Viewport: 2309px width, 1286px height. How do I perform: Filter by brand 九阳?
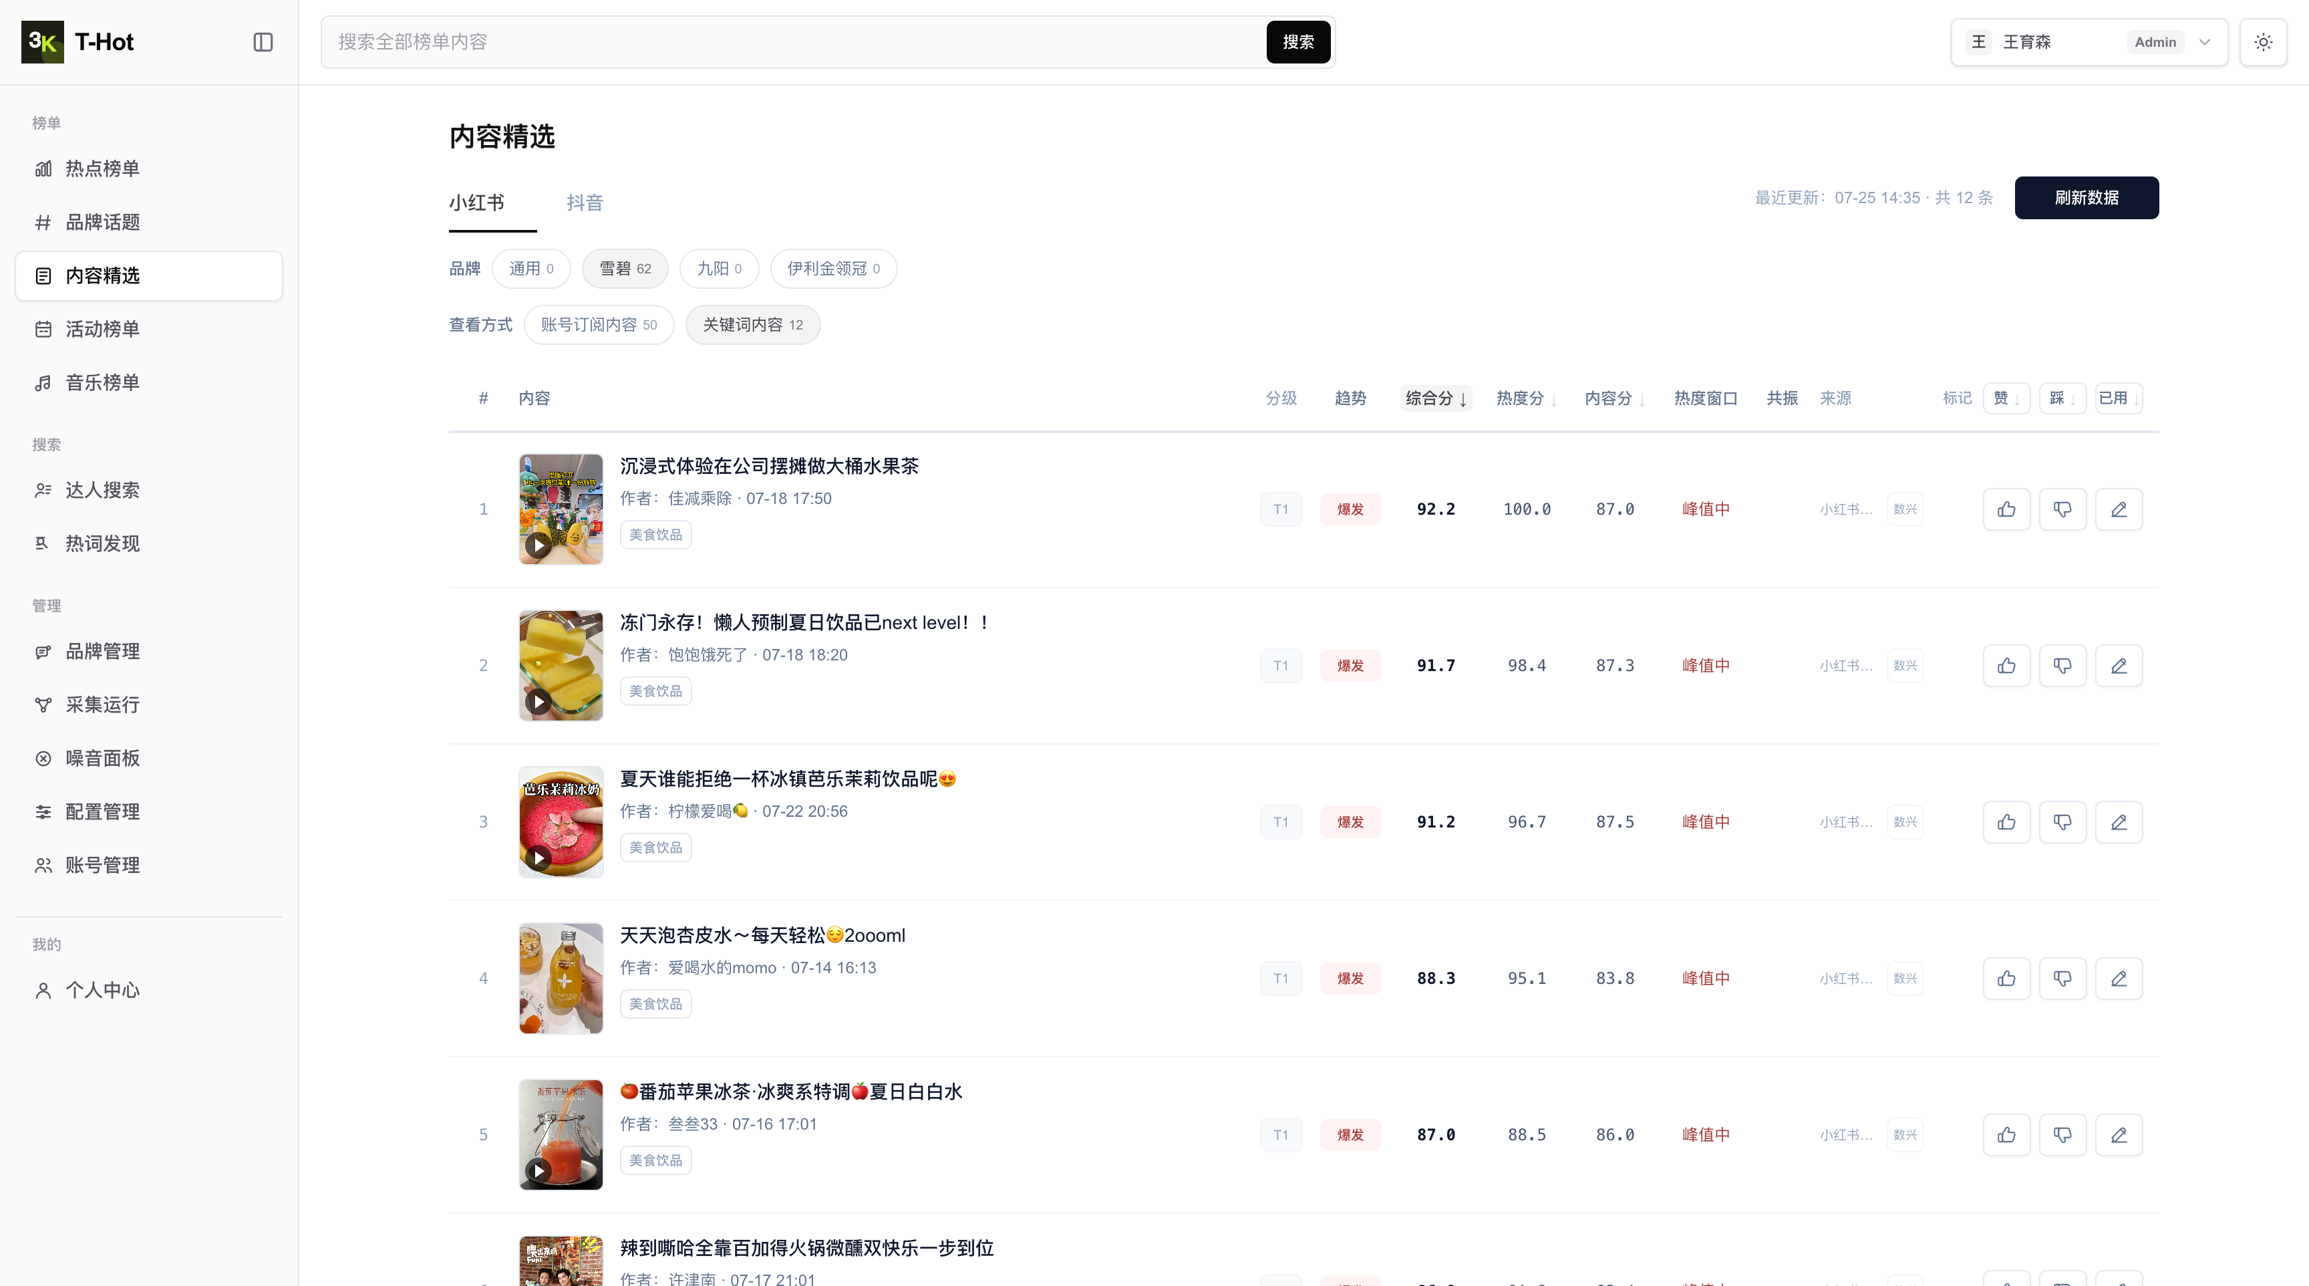pos(720,269)
